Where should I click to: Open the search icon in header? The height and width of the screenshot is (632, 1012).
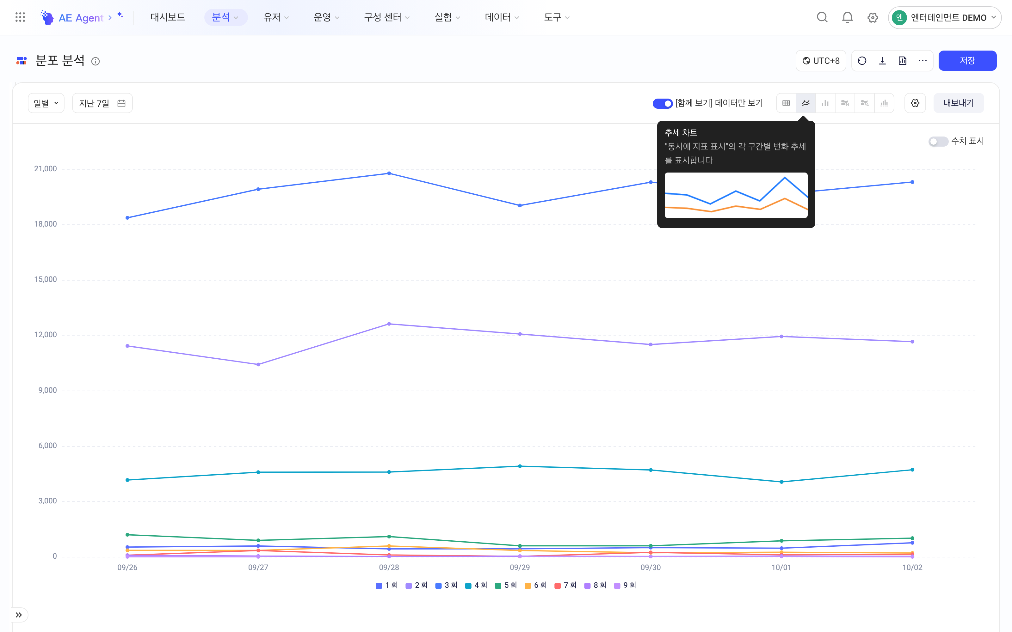coord(822,18)
